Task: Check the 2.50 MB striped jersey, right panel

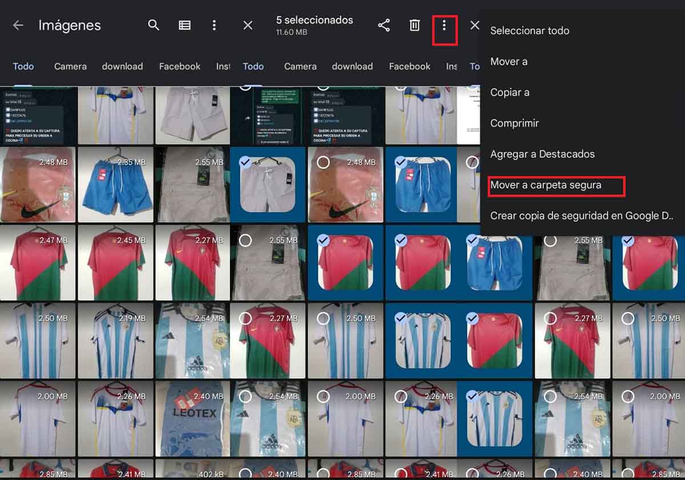Action: (x=628, y=318)
